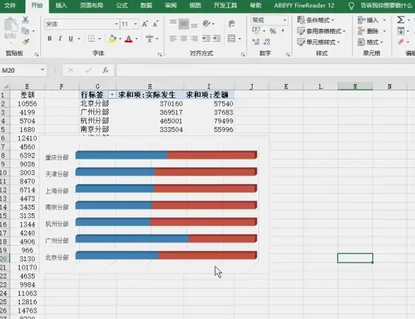Switch to the 数据 tab

point(146,6)
